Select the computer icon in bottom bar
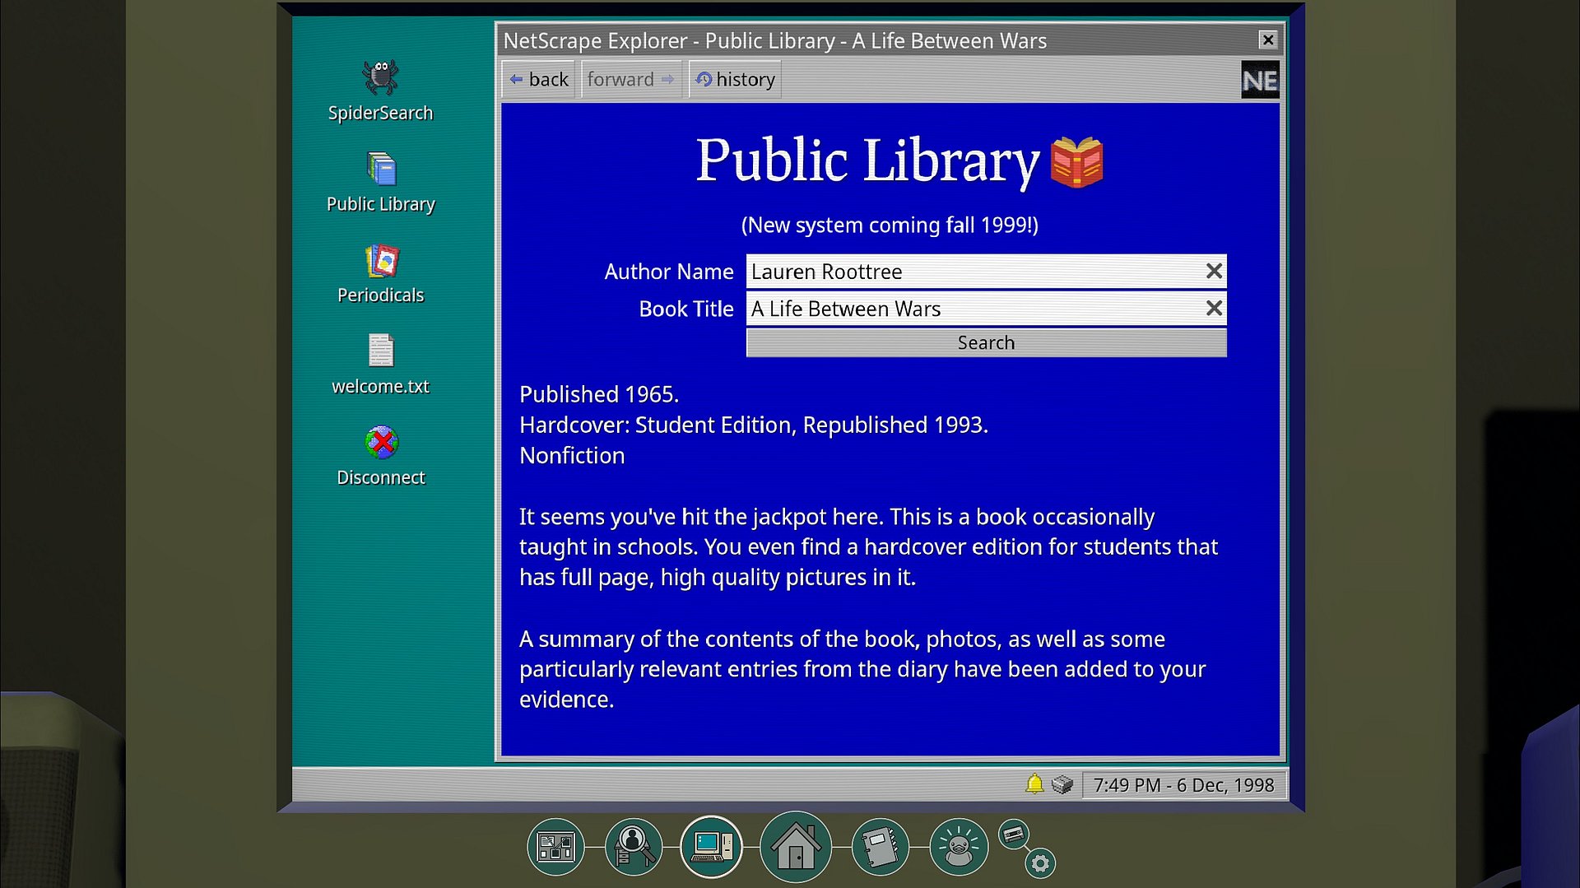 tap(711, 847)
